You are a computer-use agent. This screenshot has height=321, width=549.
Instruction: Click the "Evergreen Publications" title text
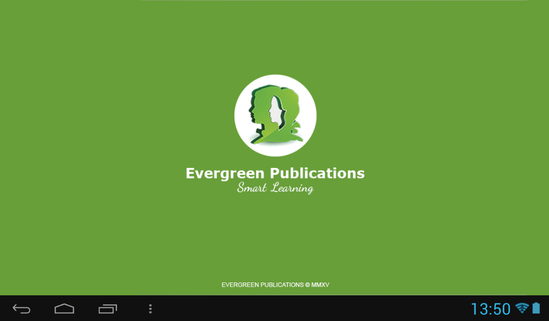pyautogui.click(x=275, y=173)
